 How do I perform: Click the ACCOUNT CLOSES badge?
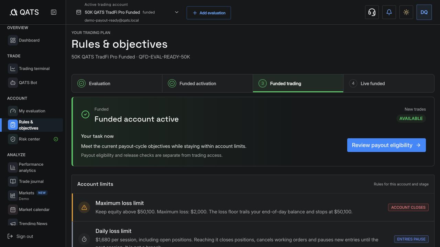tap(408, 207)
